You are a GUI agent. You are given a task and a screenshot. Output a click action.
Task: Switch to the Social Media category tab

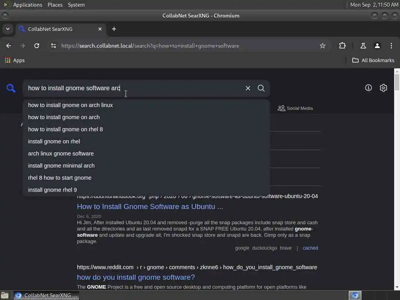[x=295, y=108]
